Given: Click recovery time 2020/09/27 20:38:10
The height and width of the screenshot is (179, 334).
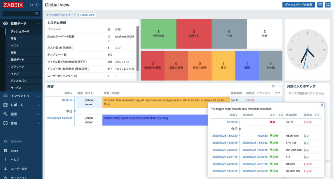Looking at the screenshot, I should tap(255, 157).
